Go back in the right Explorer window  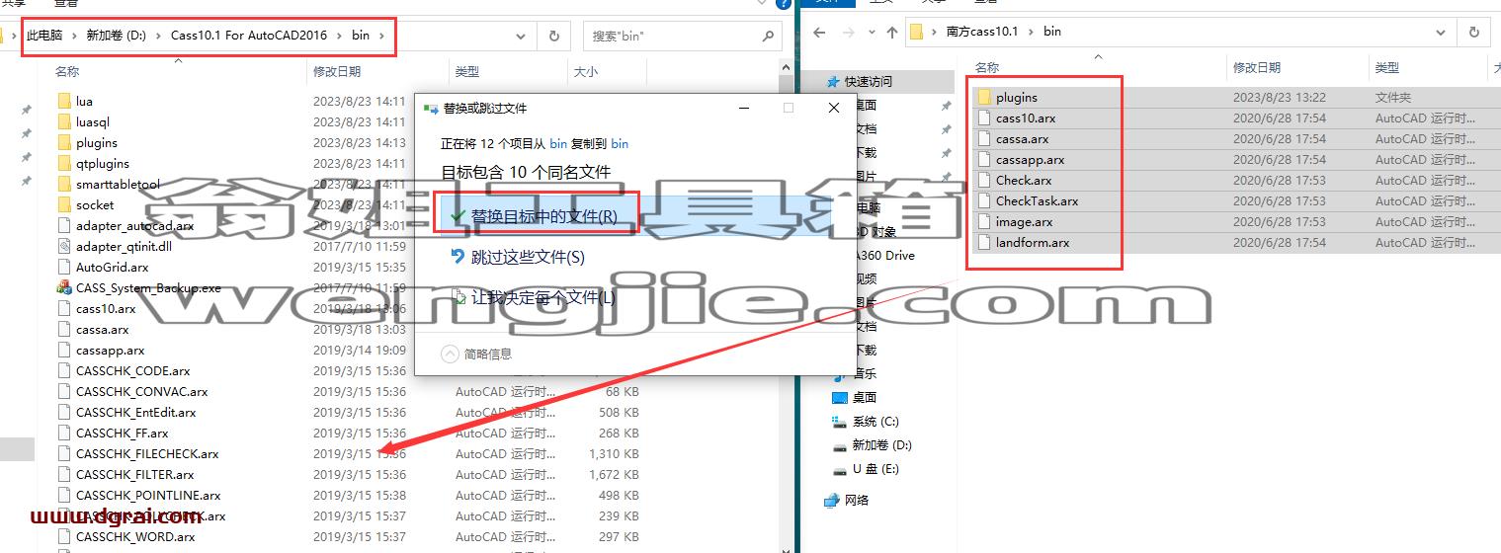coord(820,32)
